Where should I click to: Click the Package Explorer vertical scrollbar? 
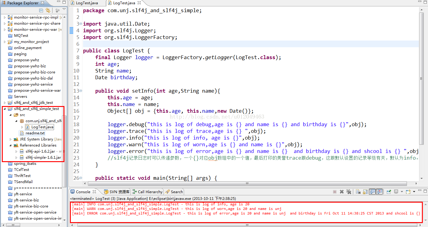click(x=64, y=151)
